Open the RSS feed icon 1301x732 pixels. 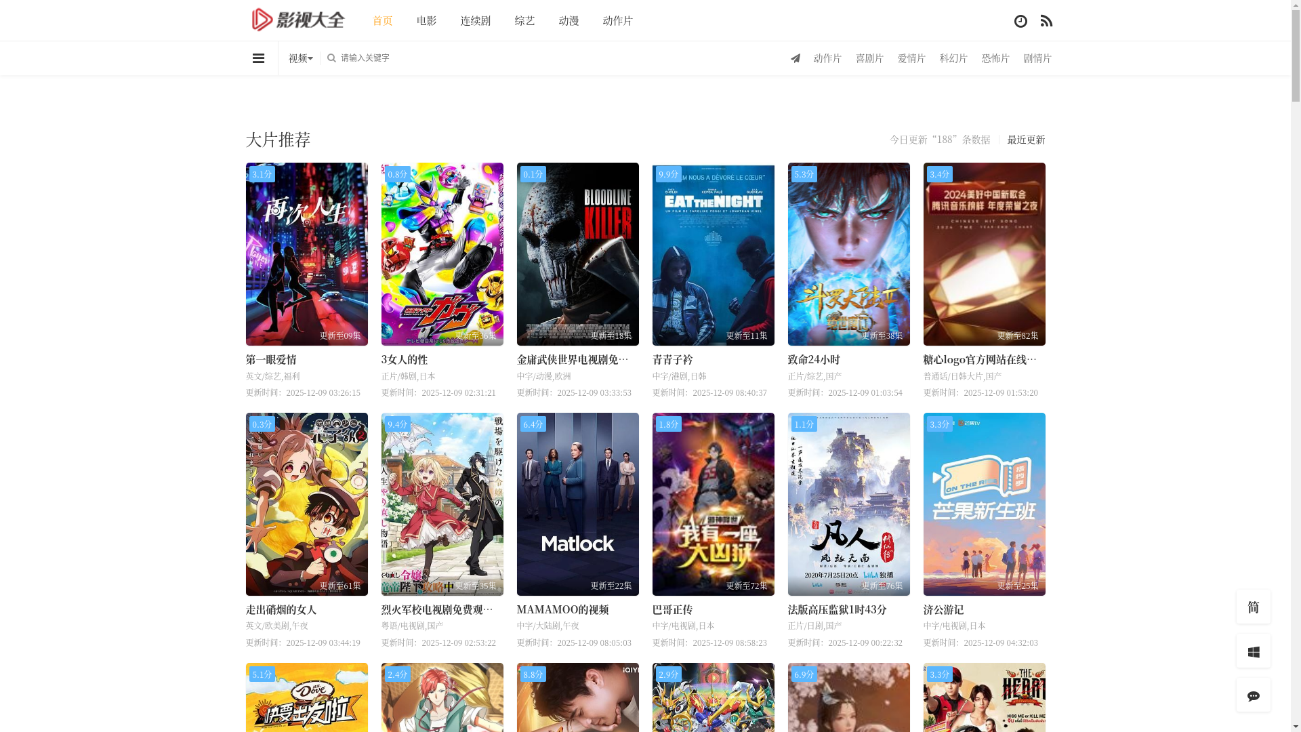coord(1046,21)
